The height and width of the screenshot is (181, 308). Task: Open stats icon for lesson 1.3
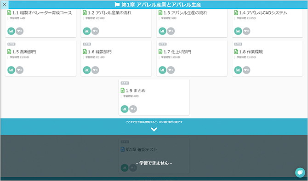(x=162, y=31)
